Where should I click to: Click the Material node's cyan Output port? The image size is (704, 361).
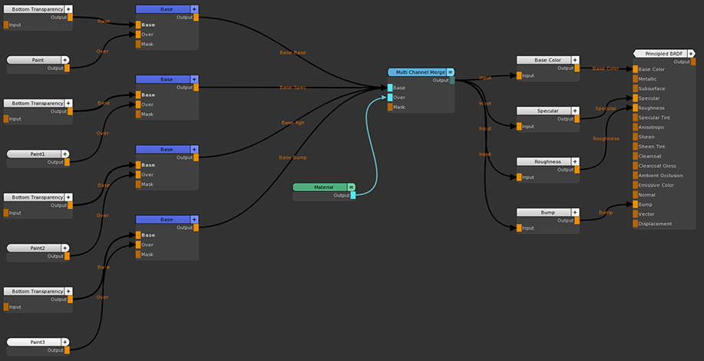pyautogui.click(x=353, y=196)
